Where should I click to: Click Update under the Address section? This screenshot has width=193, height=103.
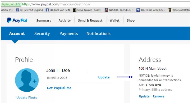(x=144, y=96)
